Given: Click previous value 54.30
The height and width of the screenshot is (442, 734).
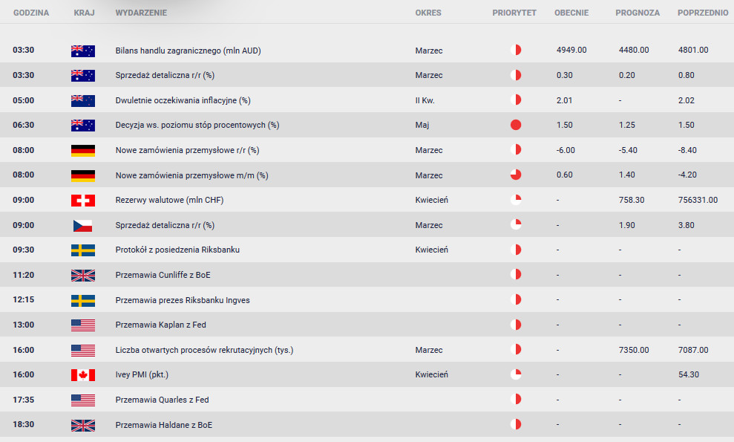Looking at the screenshot, I should click(688, 375).
